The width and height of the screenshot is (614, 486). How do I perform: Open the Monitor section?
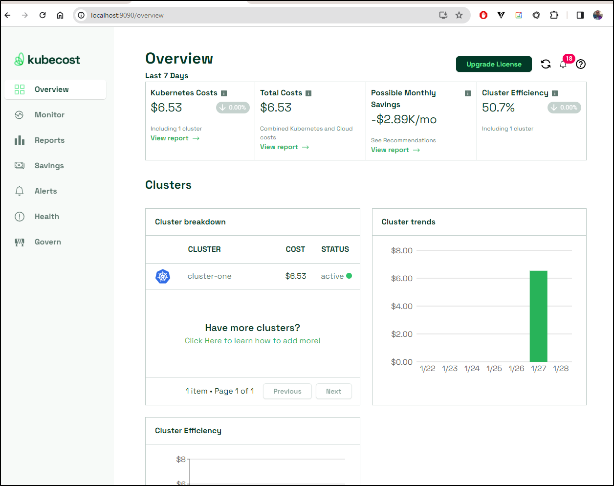[x=49, y=115]
